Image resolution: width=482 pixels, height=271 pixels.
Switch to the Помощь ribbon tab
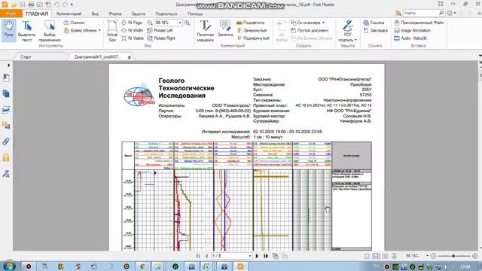(195, 14)
